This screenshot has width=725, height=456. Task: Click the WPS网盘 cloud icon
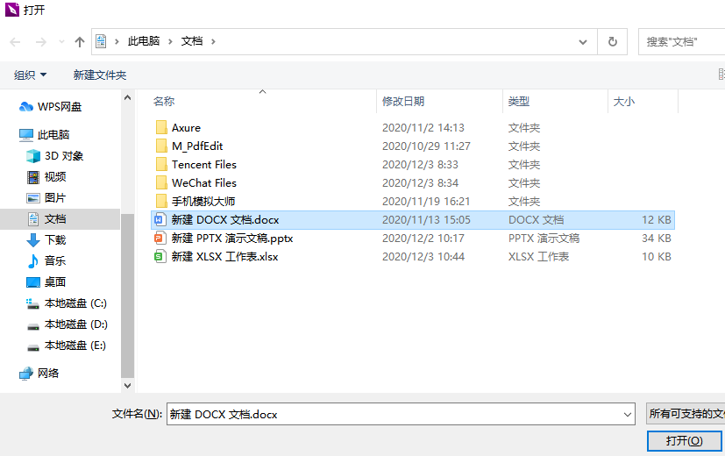click(26, 107)
